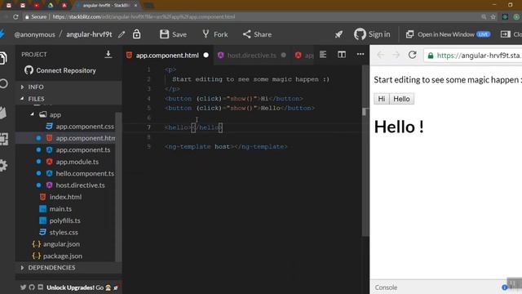Open host.directive.ts in file tree
The image size is (522, 294).
click(x=80, y=185)
